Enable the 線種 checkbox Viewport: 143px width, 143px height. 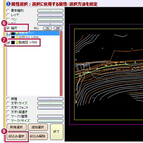point(8,99)
